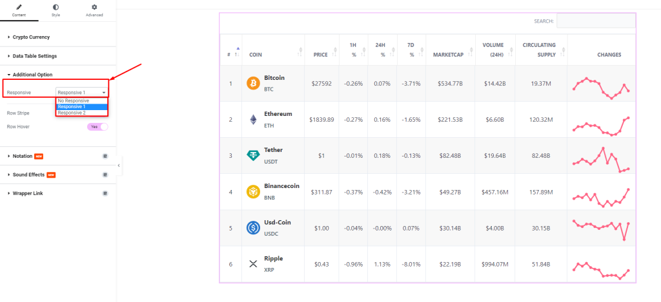Choose Responsive 2 in the list

[82, 113]
